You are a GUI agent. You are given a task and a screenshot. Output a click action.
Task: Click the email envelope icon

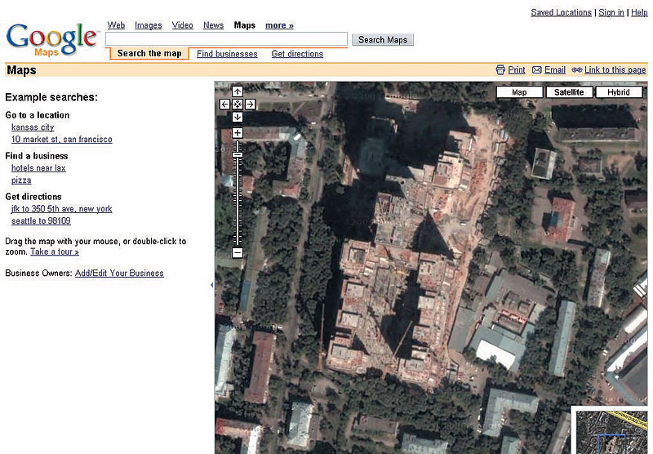click(x=536, y=70)
